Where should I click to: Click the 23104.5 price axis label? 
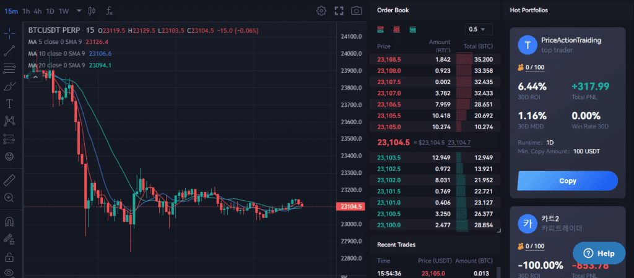(x=350, y=206)
